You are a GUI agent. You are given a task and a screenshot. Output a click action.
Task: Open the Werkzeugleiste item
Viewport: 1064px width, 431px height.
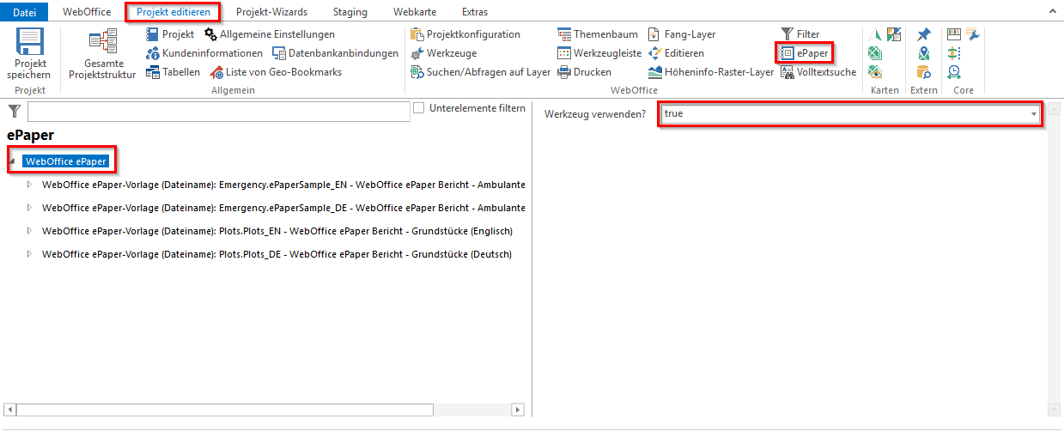pyautogui.click(x=599, y=53)
